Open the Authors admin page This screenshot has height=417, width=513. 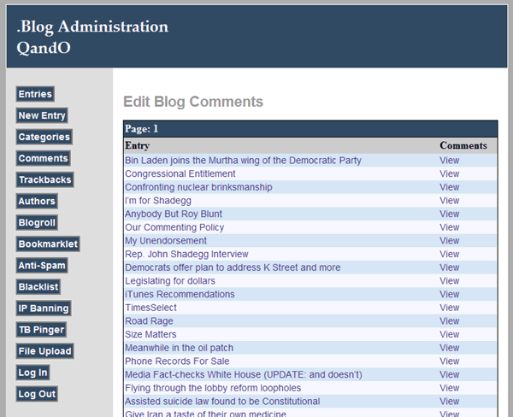point(37,201)
